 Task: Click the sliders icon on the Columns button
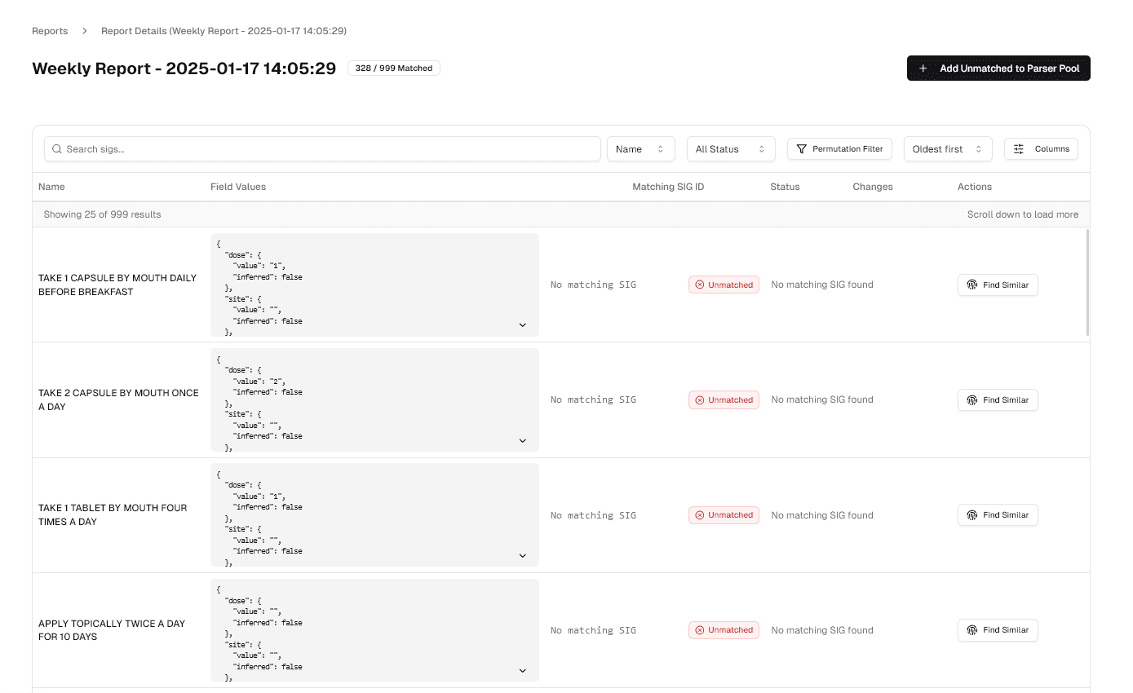click(1019, 148)
